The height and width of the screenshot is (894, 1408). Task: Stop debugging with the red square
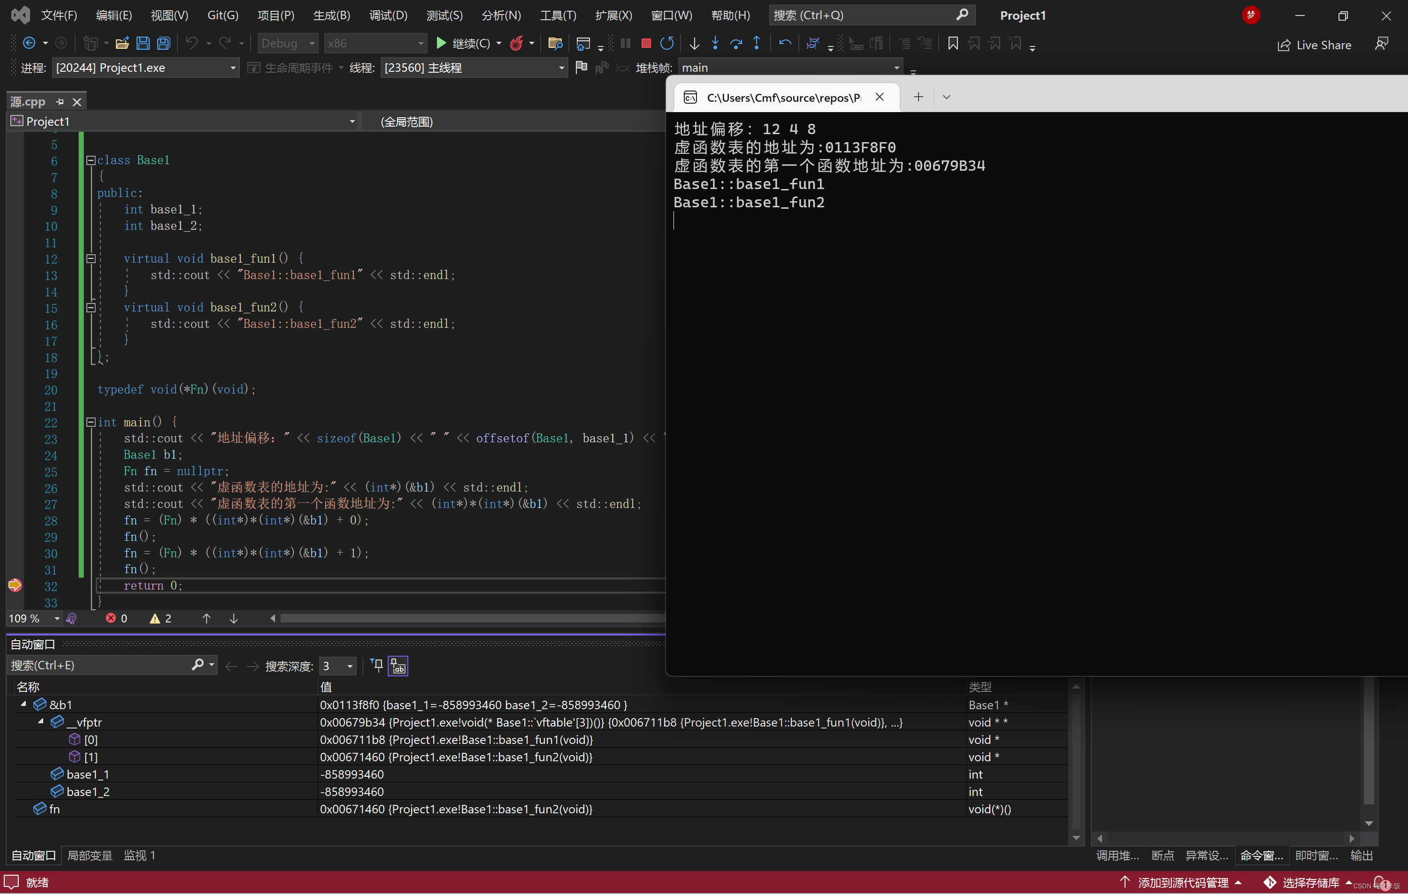(646, 43)
